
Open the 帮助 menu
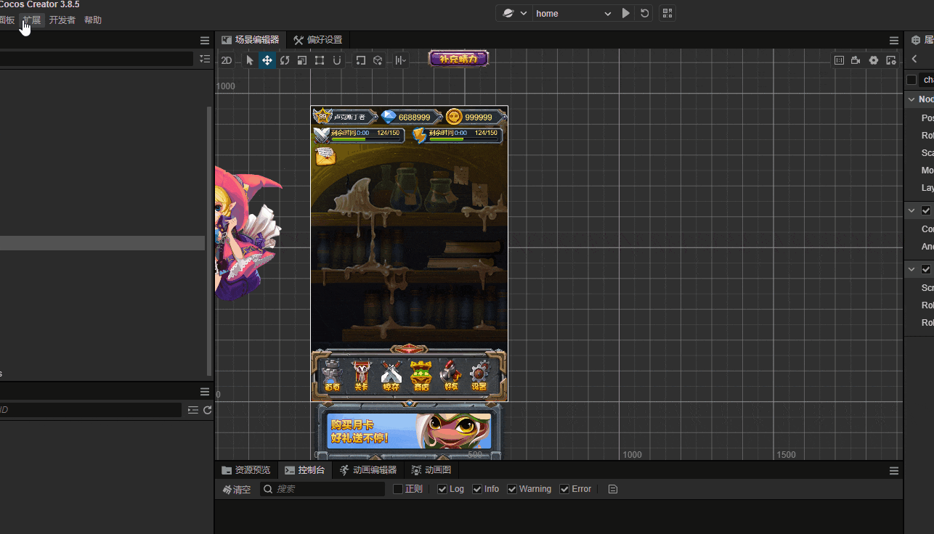(x=93, y=20)
